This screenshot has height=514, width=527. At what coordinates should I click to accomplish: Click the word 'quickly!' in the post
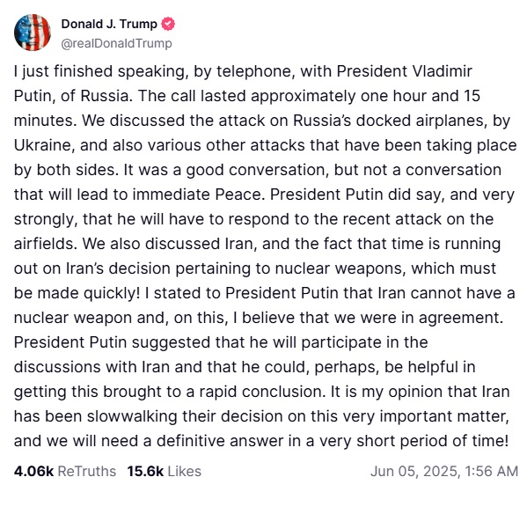[x=112, y=293]
